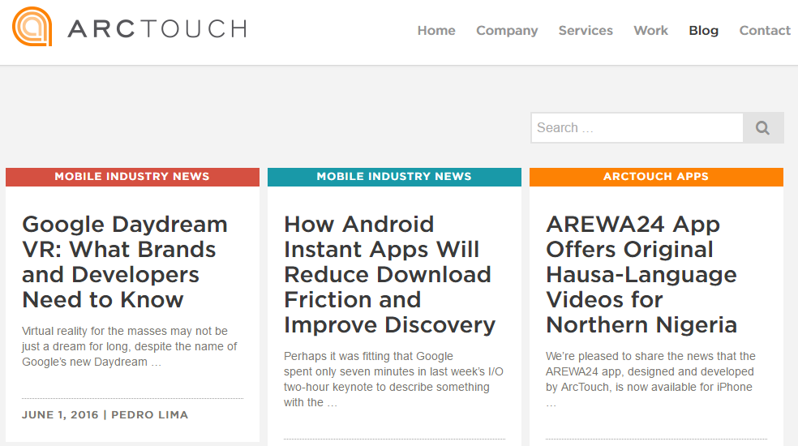
Task: Open the red Mobile Industry News category
Action: tap(132, 177)
